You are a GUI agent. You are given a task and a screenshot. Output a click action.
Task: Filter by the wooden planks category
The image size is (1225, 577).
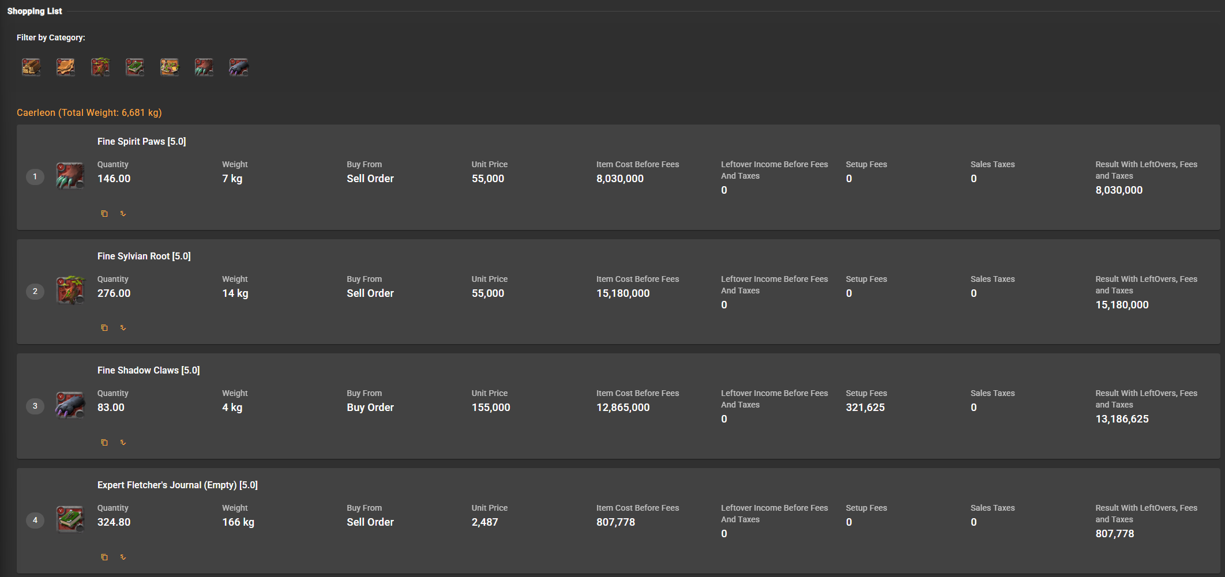31,67
